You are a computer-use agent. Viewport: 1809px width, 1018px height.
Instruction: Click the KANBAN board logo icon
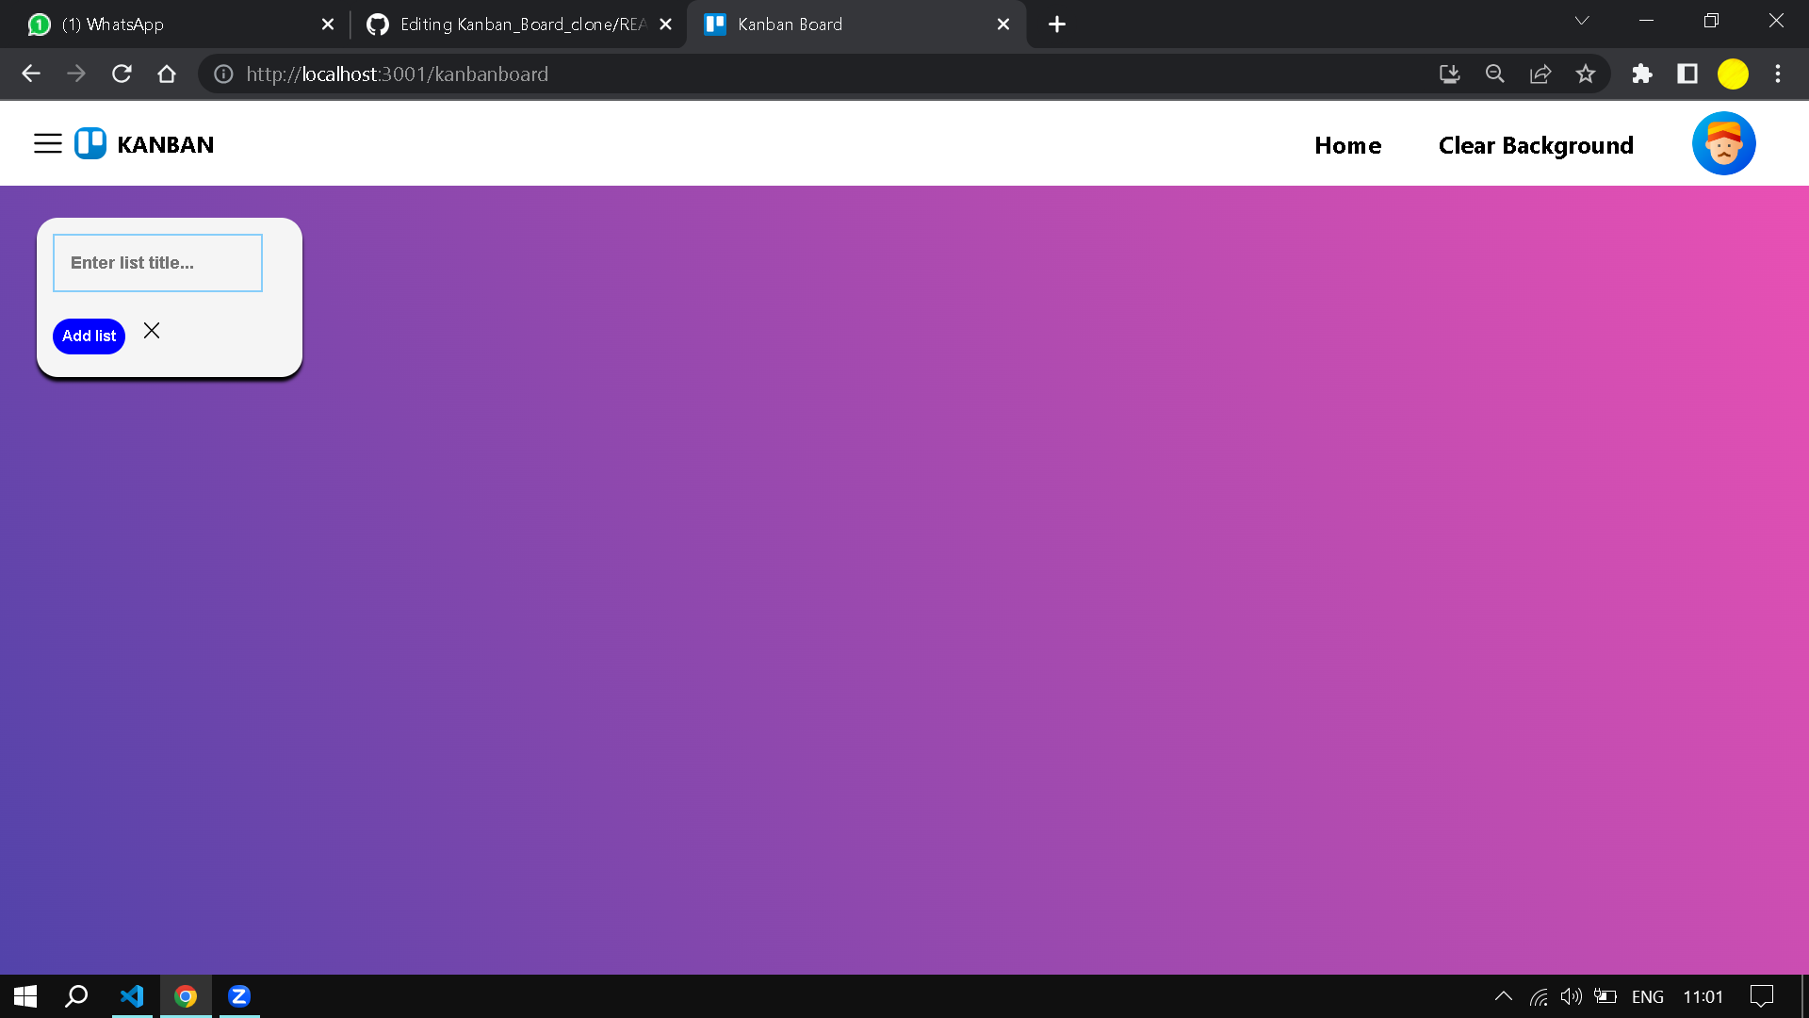coord(90,143)
